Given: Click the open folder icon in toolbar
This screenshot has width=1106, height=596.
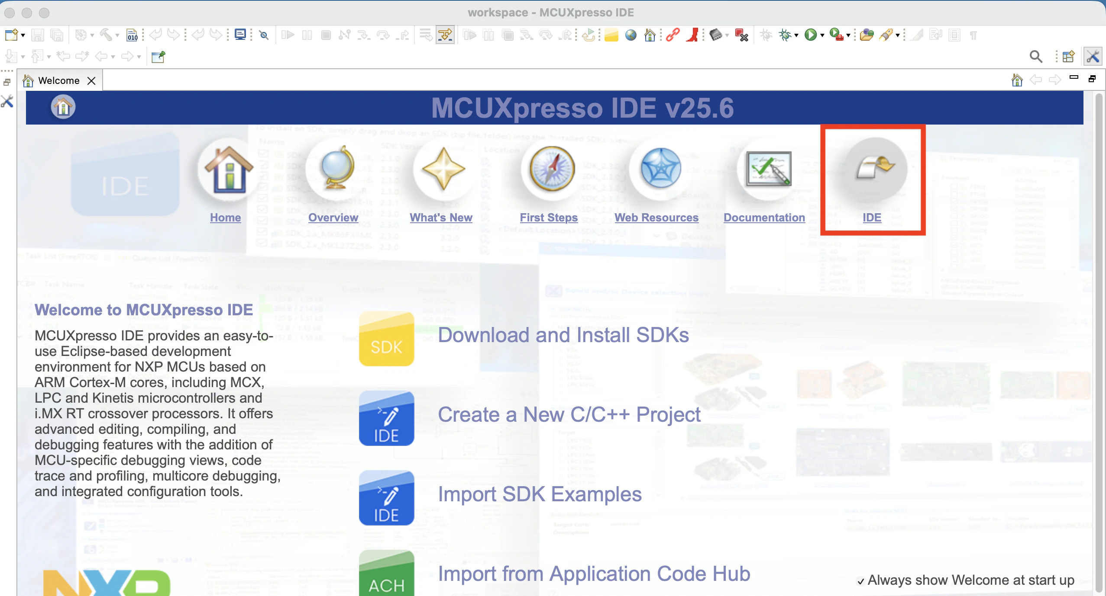Looking at the screenshot, I should coord(867,35).
